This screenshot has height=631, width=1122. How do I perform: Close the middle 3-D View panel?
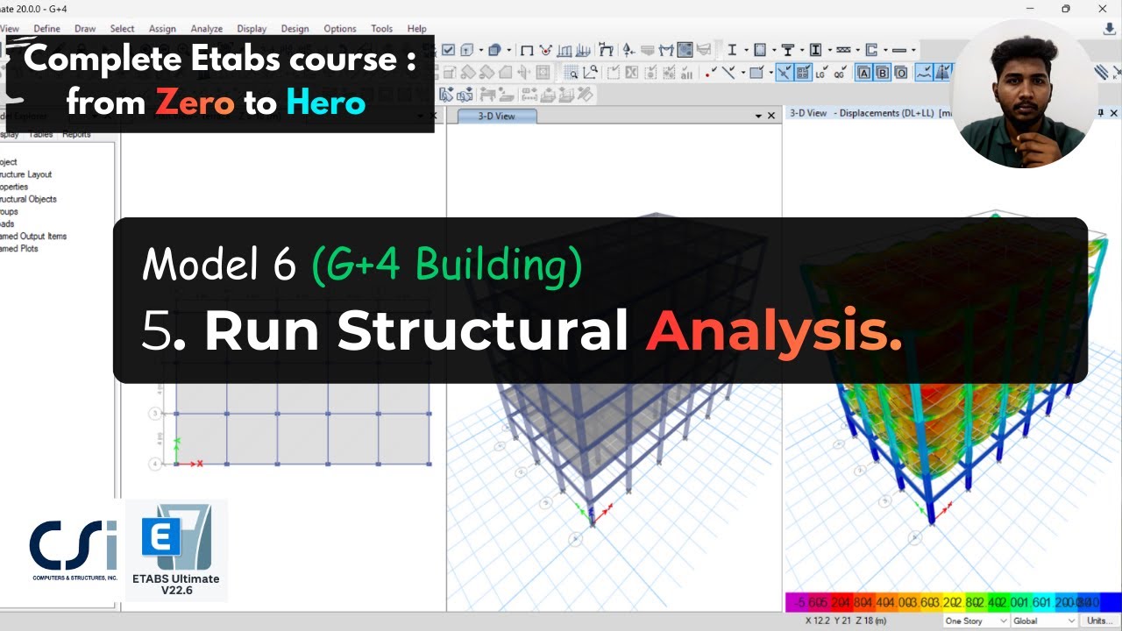pos(771,116)
